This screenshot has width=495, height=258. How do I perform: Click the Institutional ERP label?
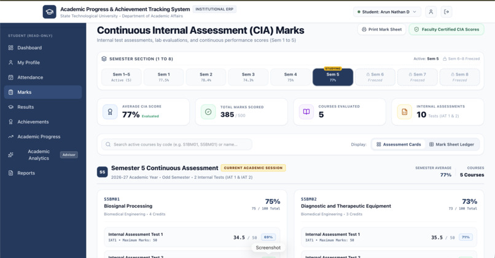(x=214, y=9)
